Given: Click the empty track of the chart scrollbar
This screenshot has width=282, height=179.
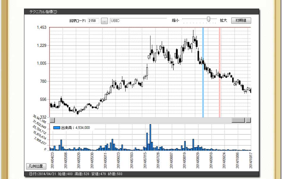Looking at the screenshot, I should [x=142, y=120].
